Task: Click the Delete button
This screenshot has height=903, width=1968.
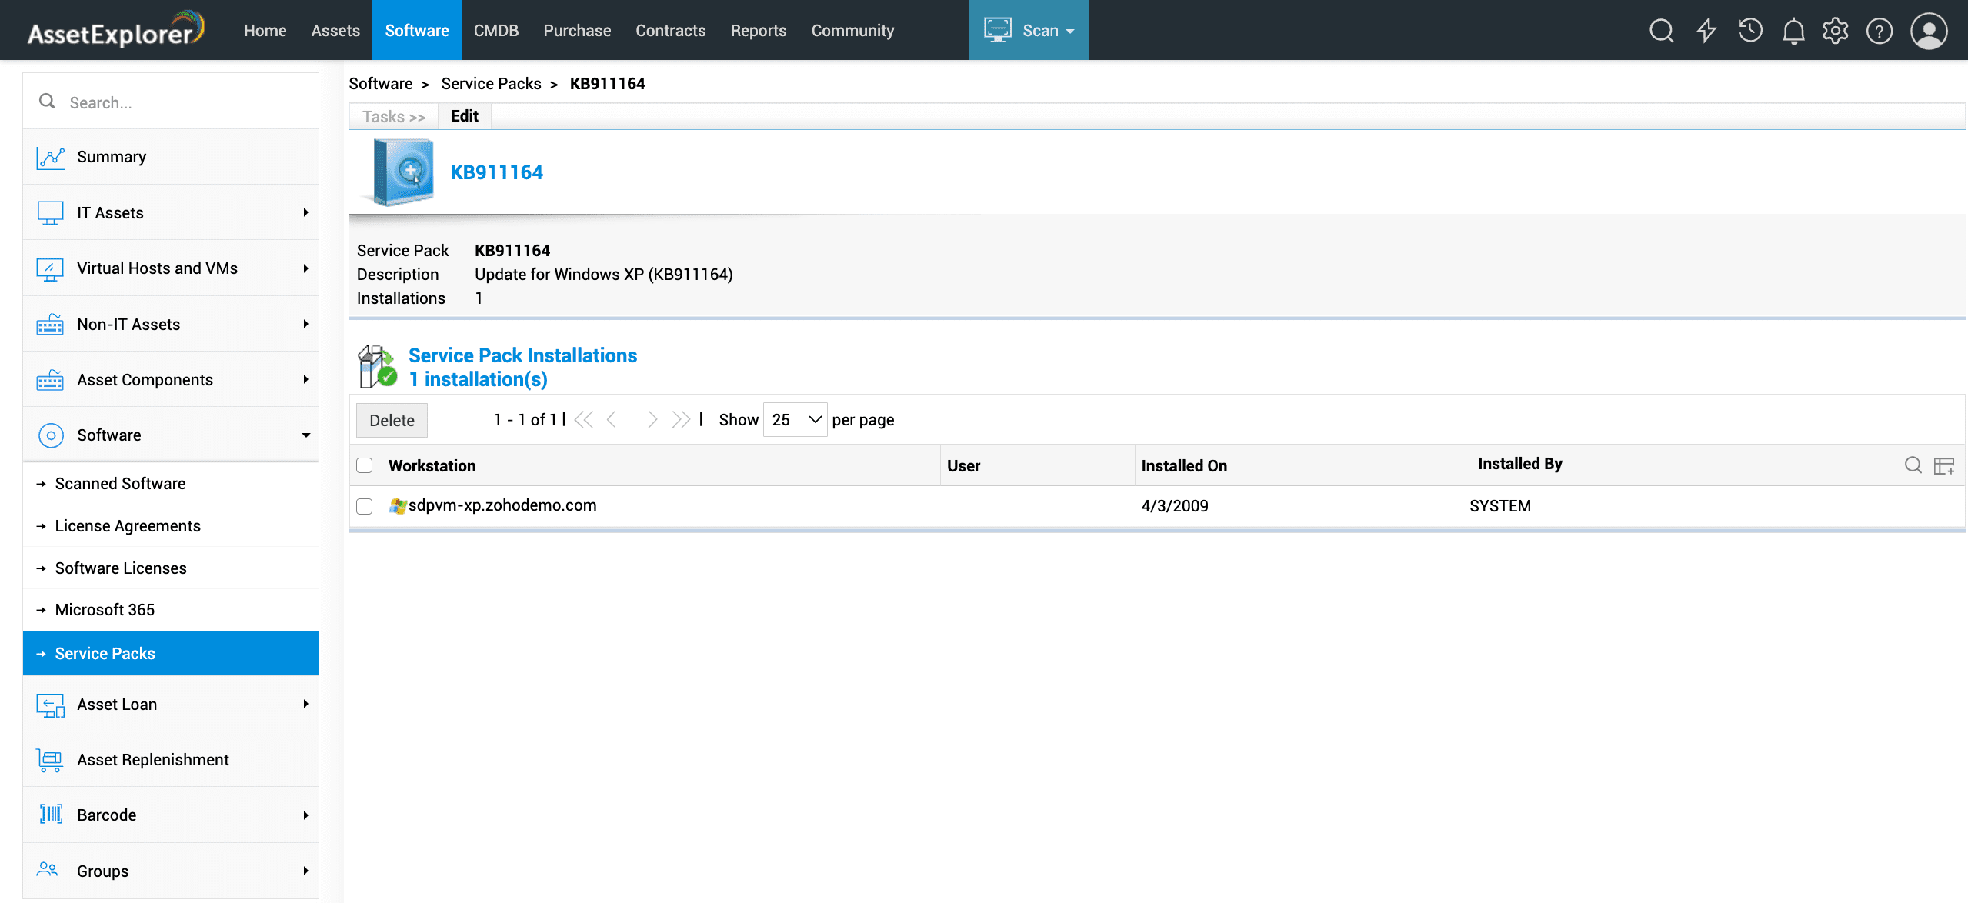Action: point(392,421)
